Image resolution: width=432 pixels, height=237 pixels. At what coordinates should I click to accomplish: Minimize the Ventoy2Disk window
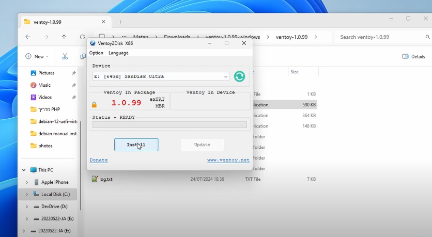[x=209, y=43]
